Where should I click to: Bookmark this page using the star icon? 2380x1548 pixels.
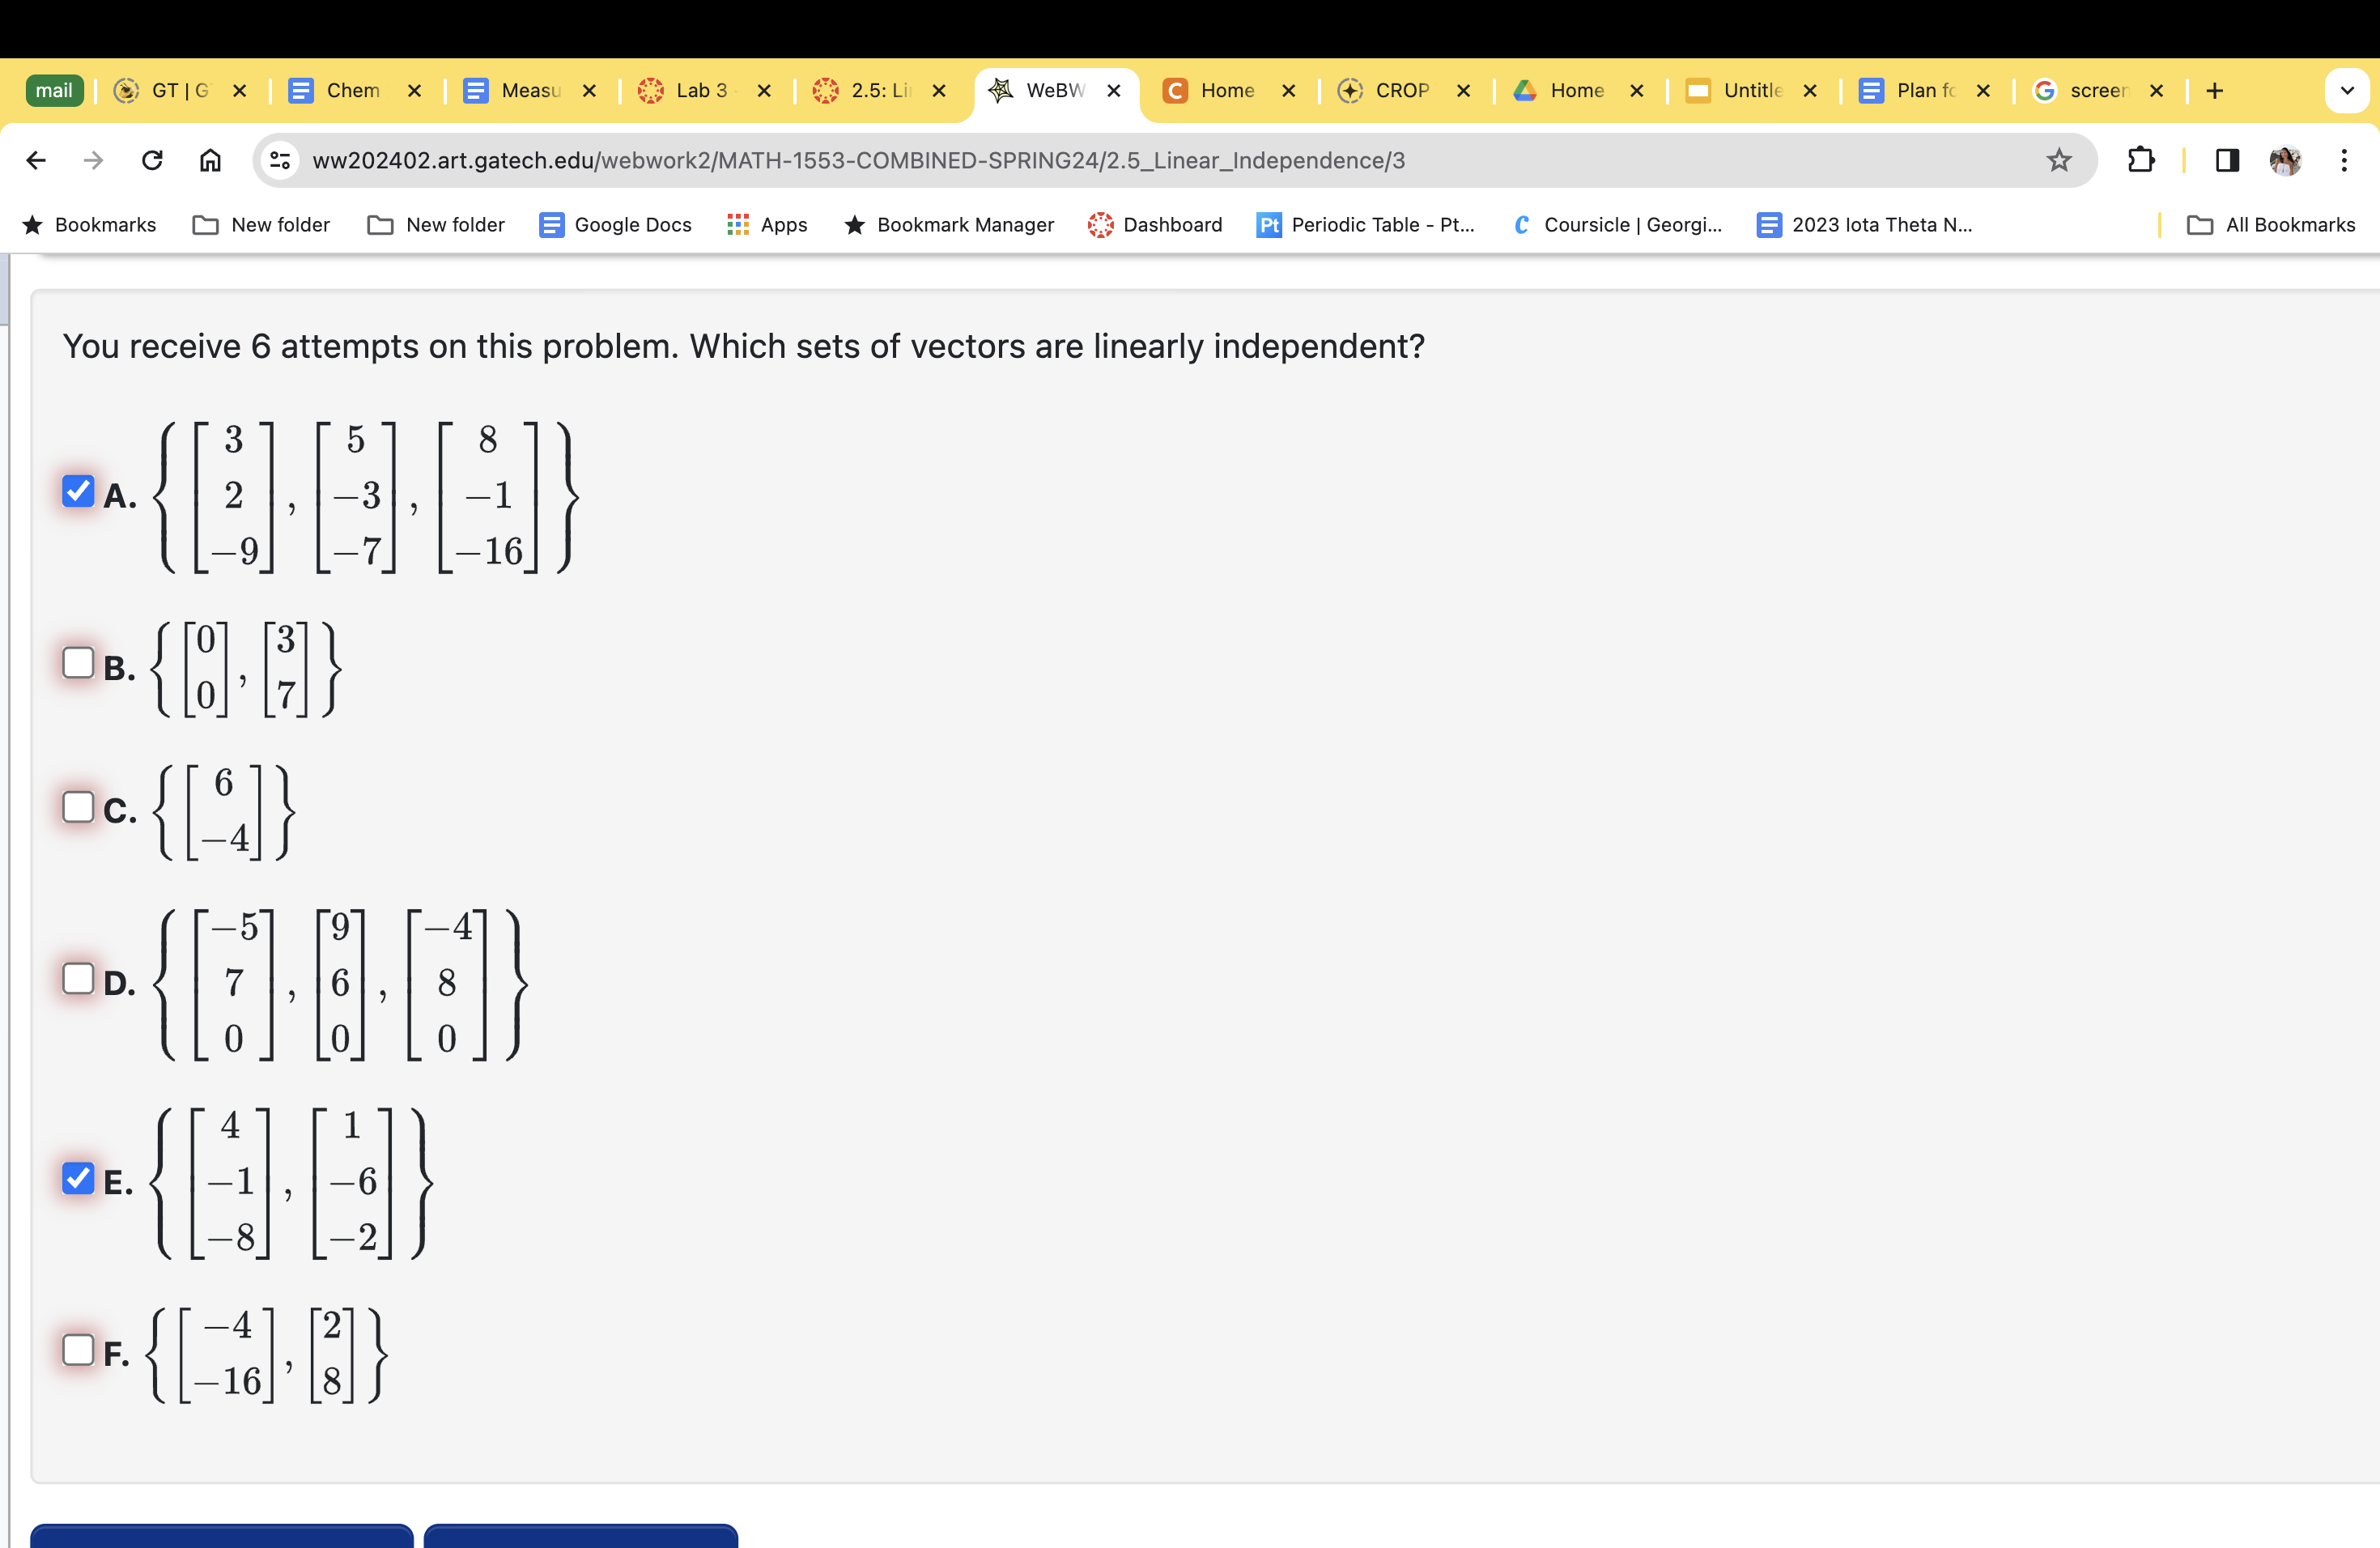2057,160
